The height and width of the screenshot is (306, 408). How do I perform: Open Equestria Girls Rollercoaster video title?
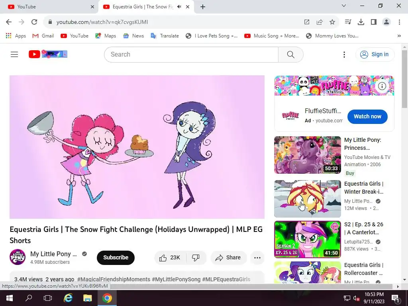[363, 269]
